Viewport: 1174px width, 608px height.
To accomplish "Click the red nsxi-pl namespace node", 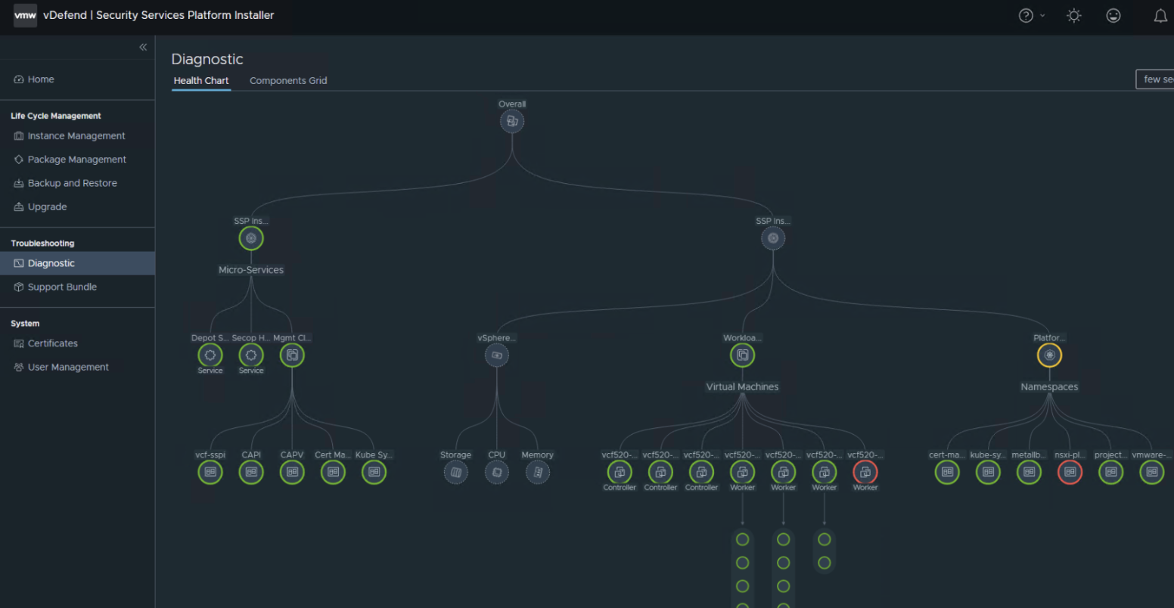I will pos(1070,472).
